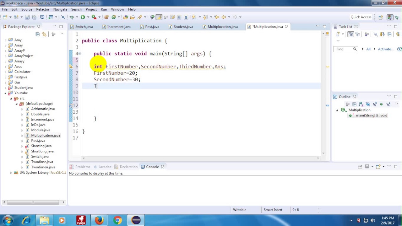Toggle Hide Non-Public Members green dot icon
The height and width of the screenshot is (226, 402).
coord(381,104)
